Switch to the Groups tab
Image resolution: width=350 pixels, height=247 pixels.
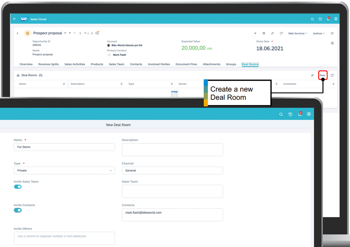[x=231, y=64]
